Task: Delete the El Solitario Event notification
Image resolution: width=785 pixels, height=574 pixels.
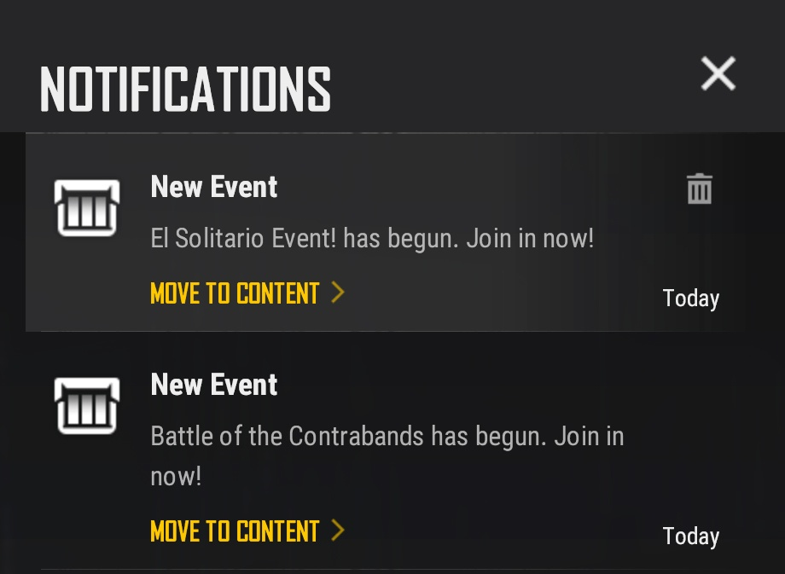Action: coord(699,188)
